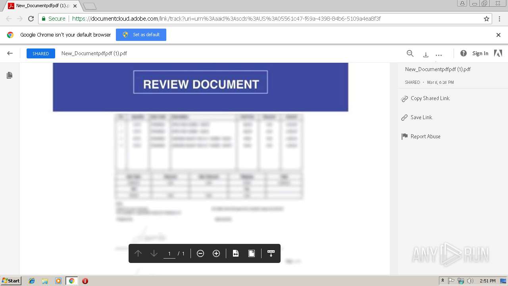The width and height of the screenshot is (508, 286).
Task: Show hidden tray icons arrow
Action: [443, 281]
